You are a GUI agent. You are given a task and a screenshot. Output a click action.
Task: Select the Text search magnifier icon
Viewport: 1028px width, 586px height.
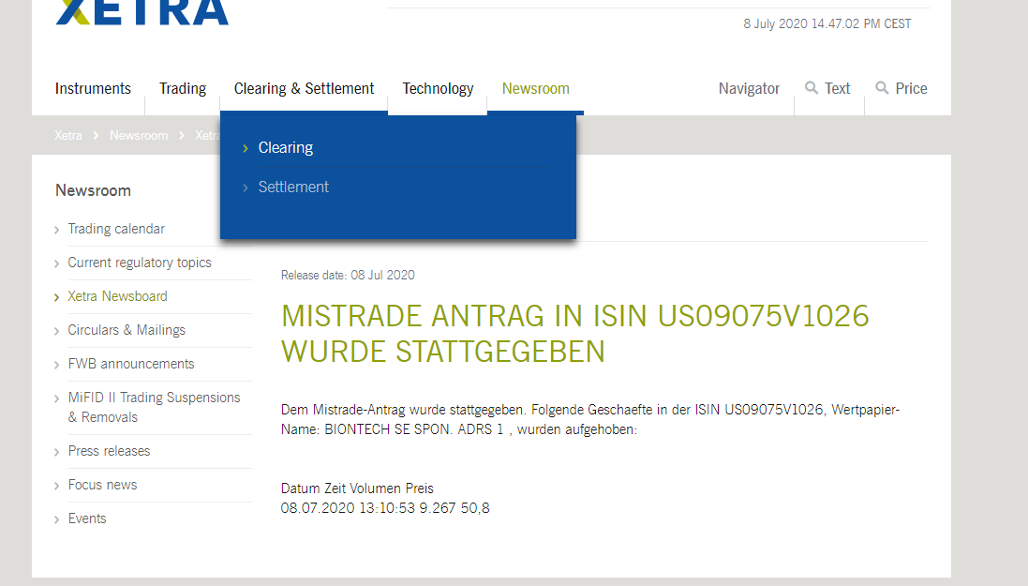pyautogui.click(x=810, y=87)
